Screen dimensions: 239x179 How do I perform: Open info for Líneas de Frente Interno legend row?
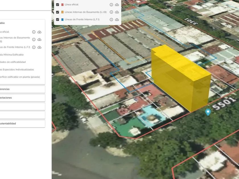(112, 20)
